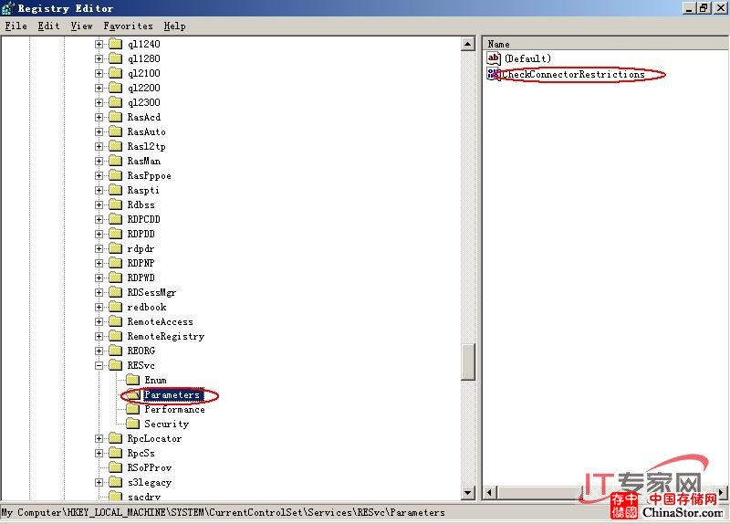Image resolution: width=730 pixels, height=524 pixels.
Task: Click the (Default) string value icon
Action: tap(494, 58)
